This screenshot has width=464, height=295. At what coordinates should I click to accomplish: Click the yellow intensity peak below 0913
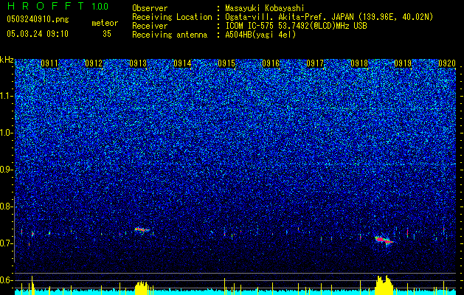tap(142, 288)
